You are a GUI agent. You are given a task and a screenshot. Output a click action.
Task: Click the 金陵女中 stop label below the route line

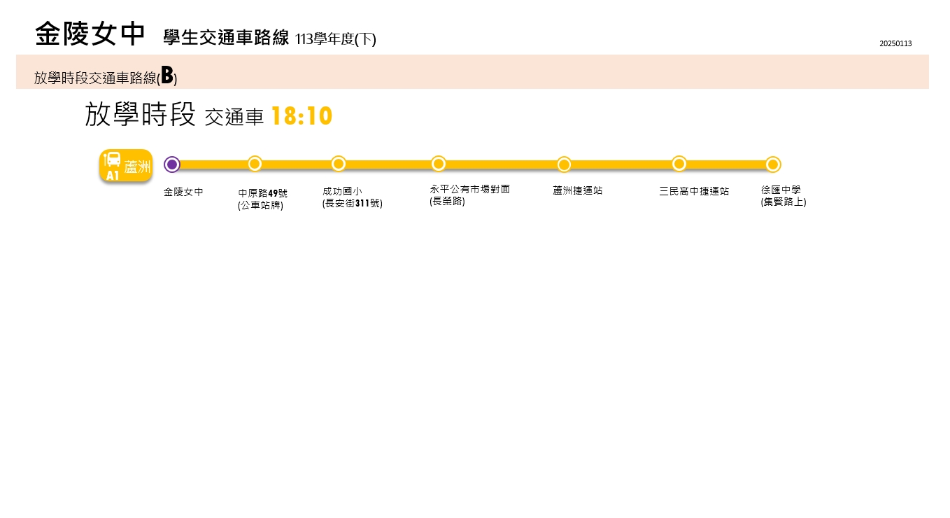(x=183, y=192)
